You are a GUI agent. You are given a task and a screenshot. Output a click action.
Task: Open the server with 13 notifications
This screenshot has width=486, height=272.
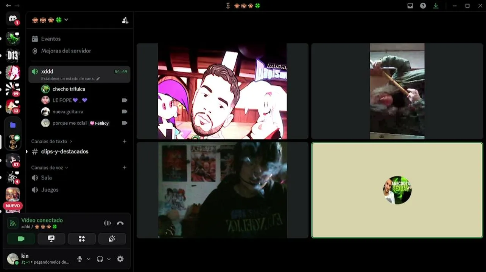point(13,107)
